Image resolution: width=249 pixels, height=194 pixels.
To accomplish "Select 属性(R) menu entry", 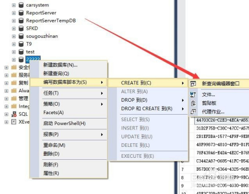I will pos(68,173).
